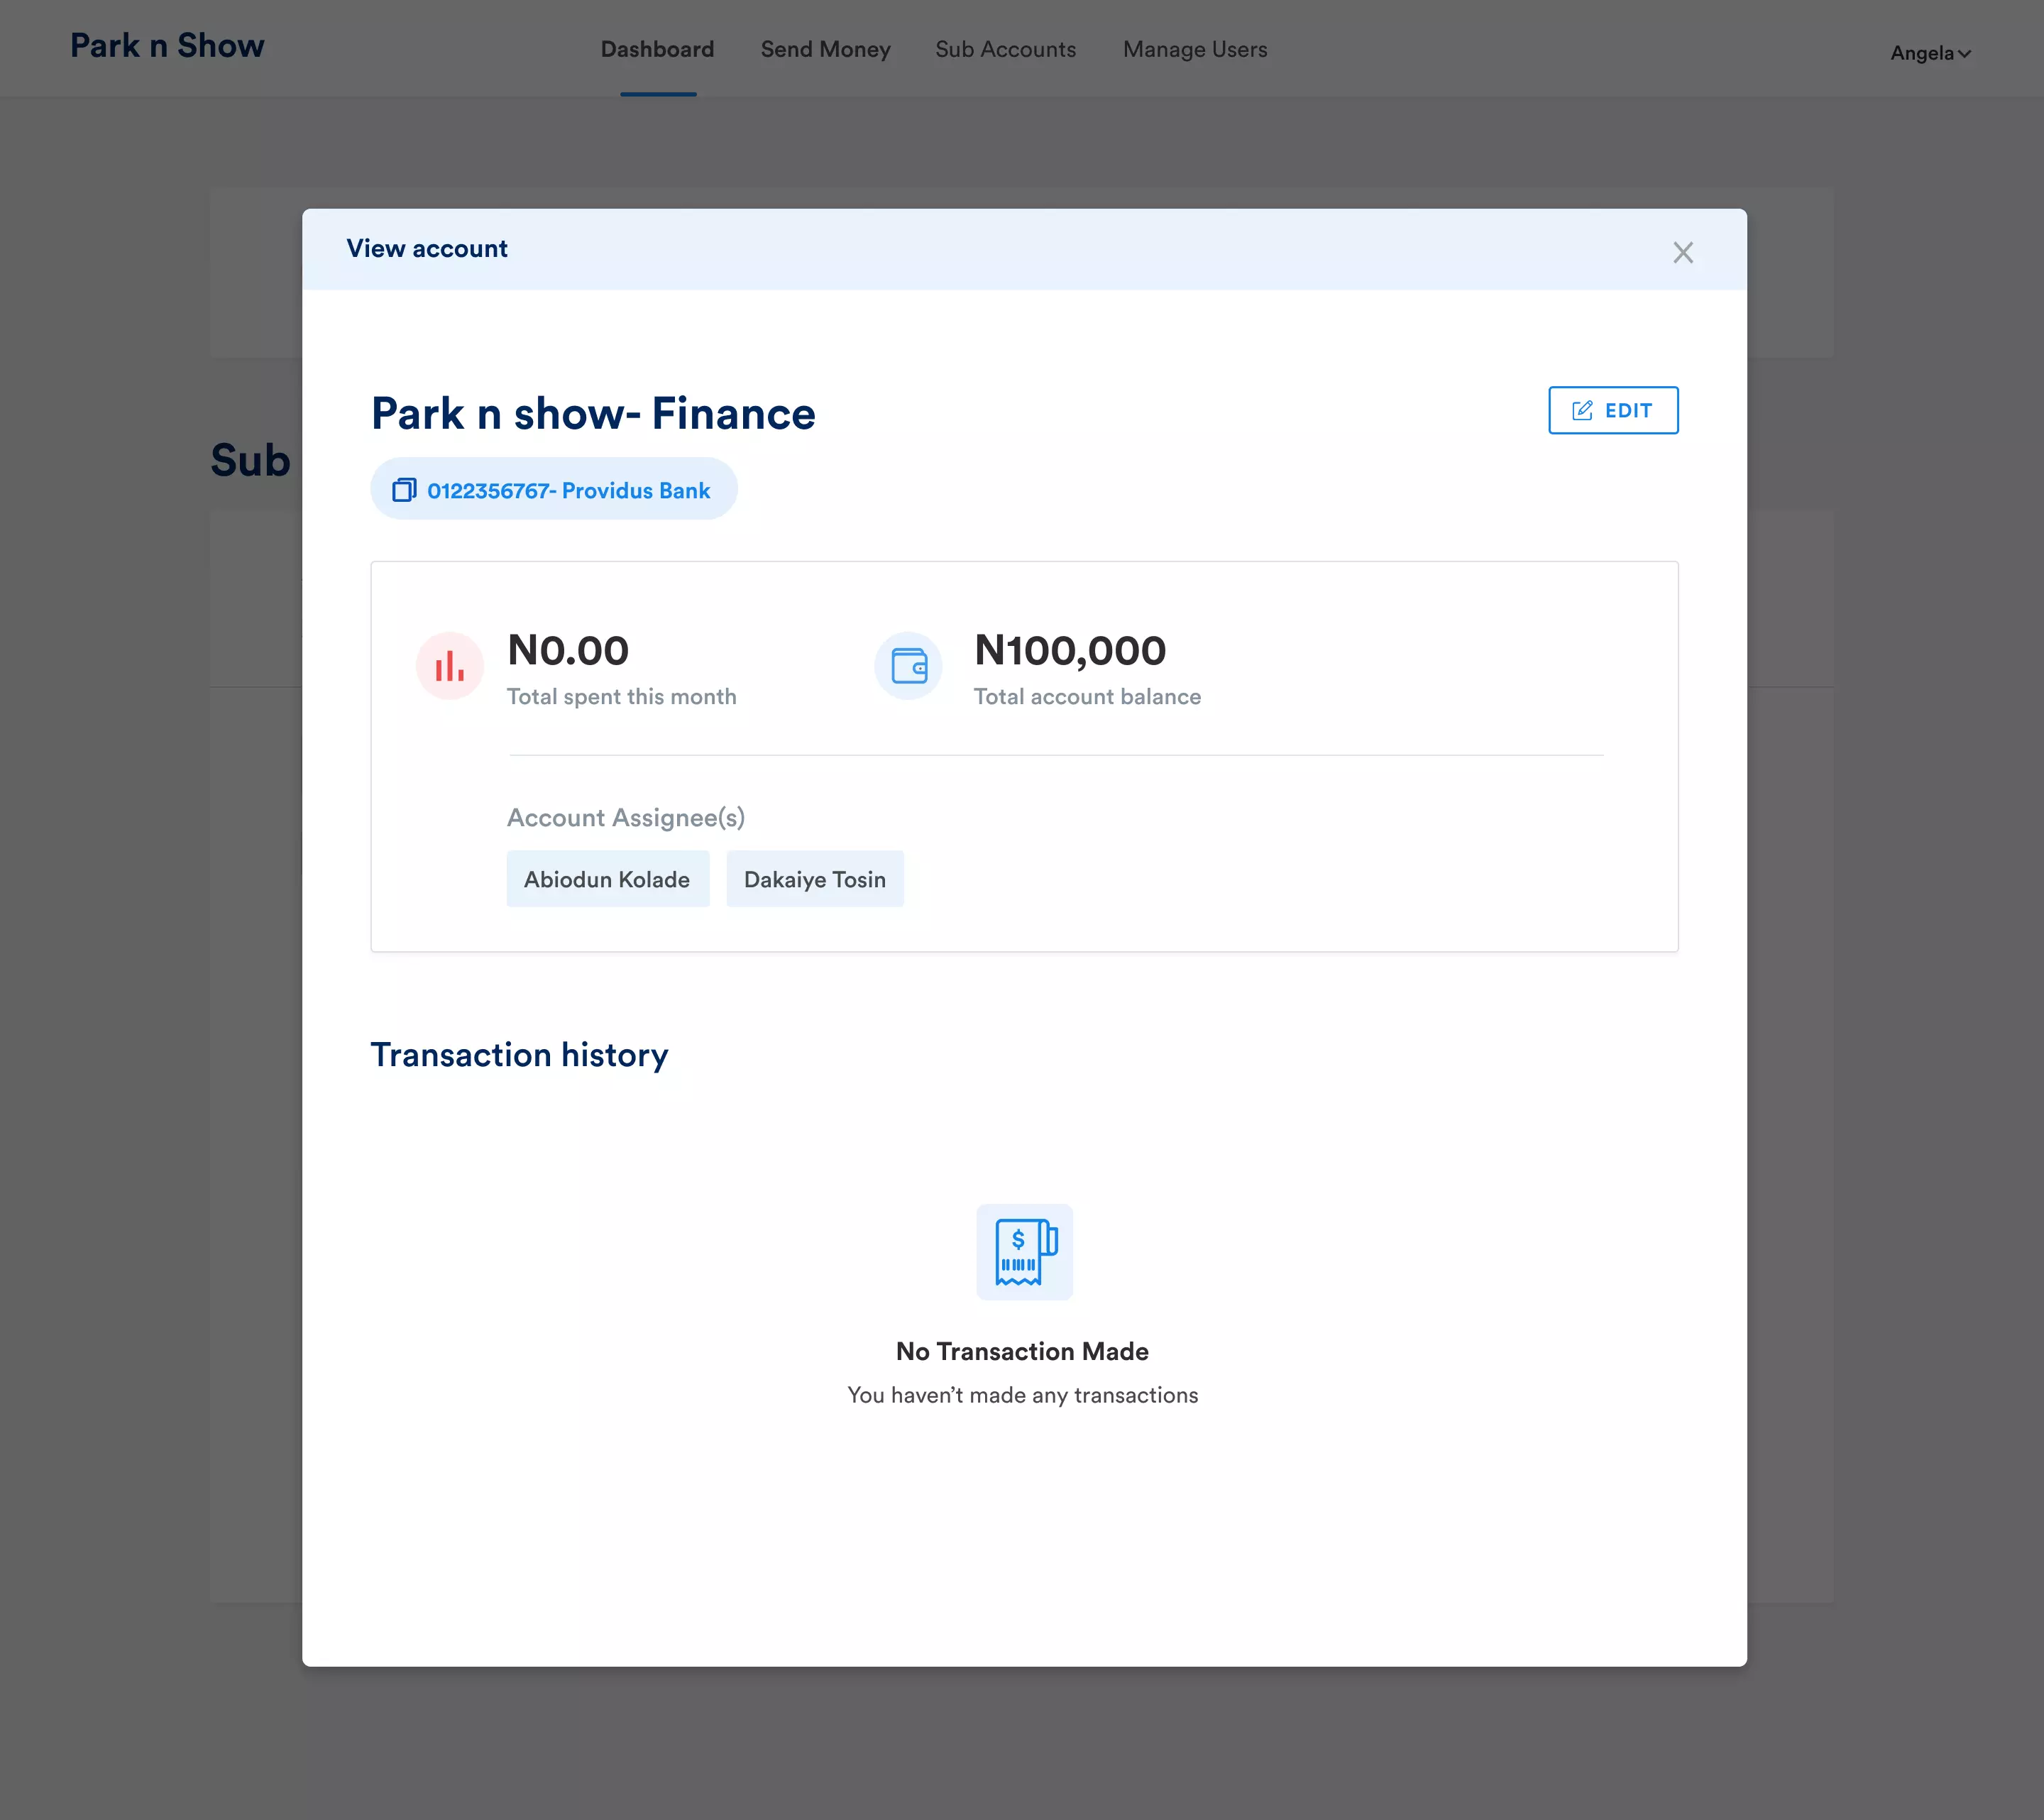Go to the Dashboard tab
2044x1820 pixels.
(x=657, y=49)
